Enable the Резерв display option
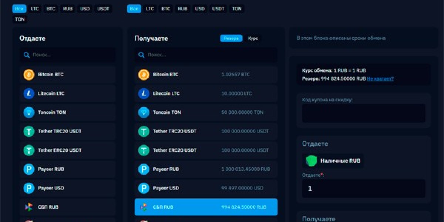444x222 pixels. tap(231, 38)
